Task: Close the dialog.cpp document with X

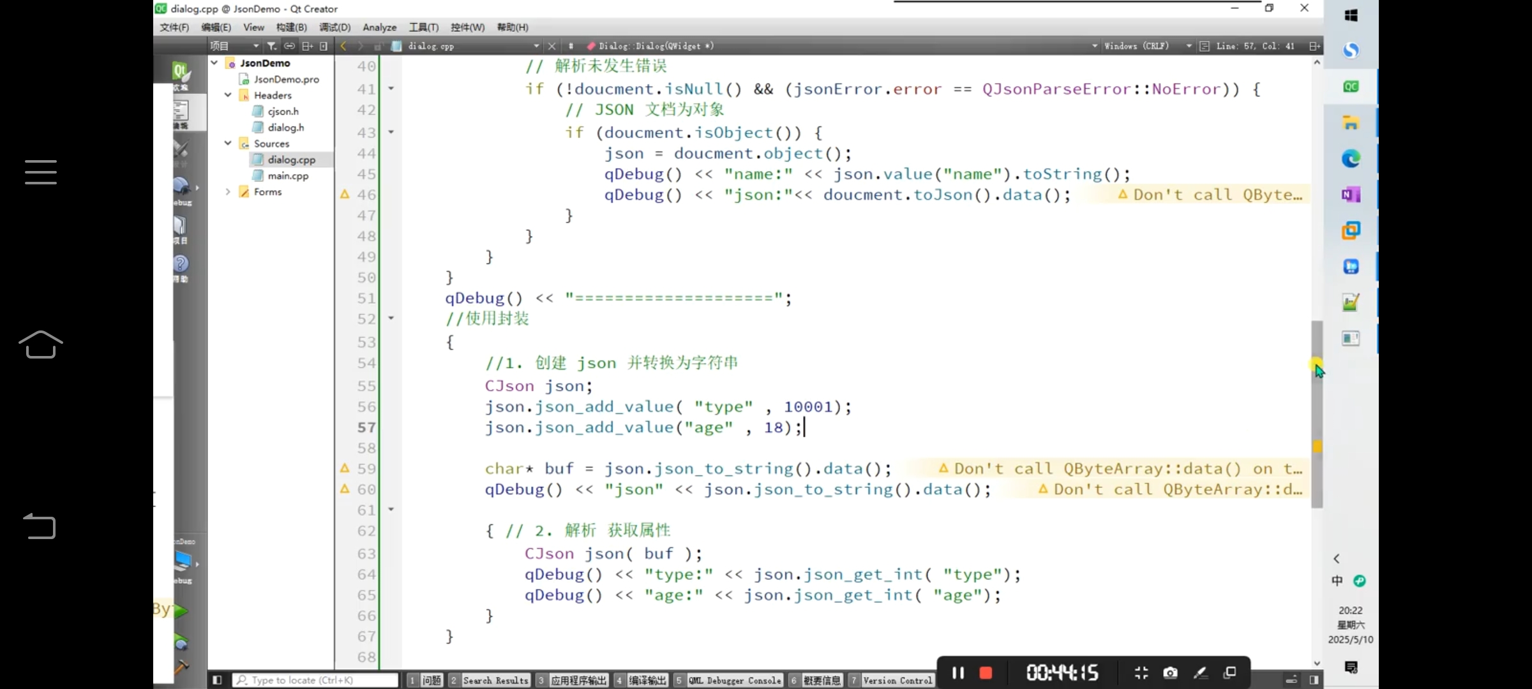Action: pos(552,46)
